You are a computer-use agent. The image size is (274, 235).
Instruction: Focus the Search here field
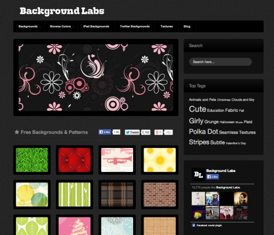tap(220, 62)
